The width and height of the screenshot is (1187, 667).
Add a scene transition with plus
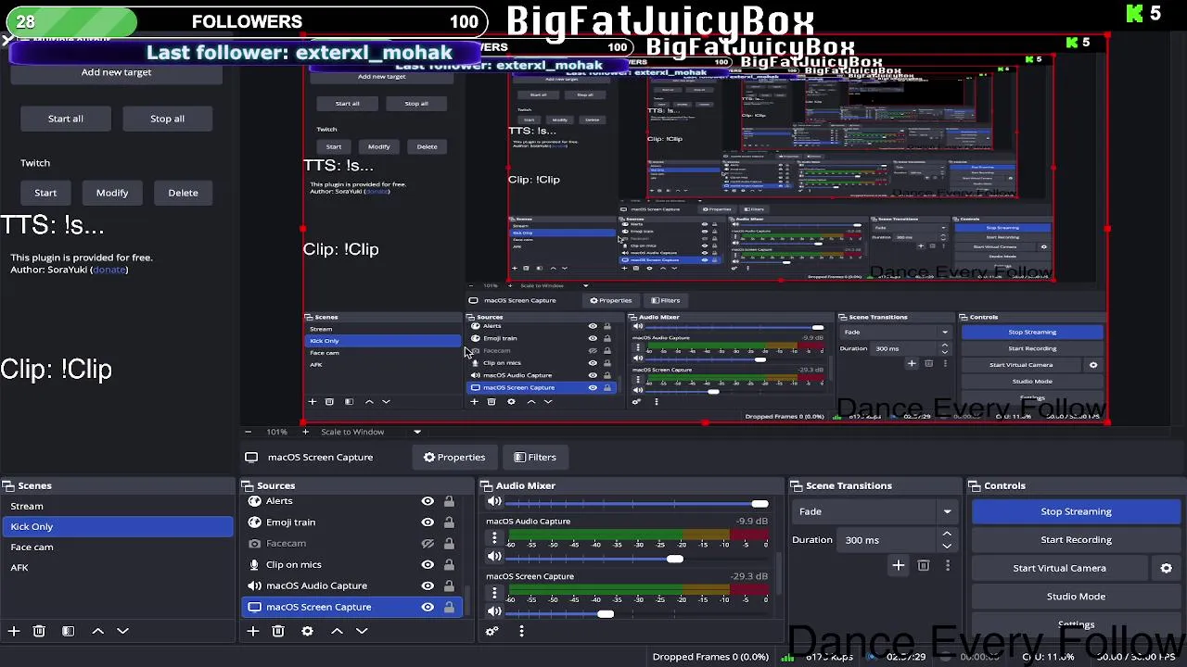898,565
